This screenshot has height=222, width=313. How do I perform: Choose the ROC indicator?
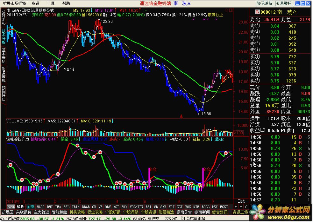[x=188, y=207]
